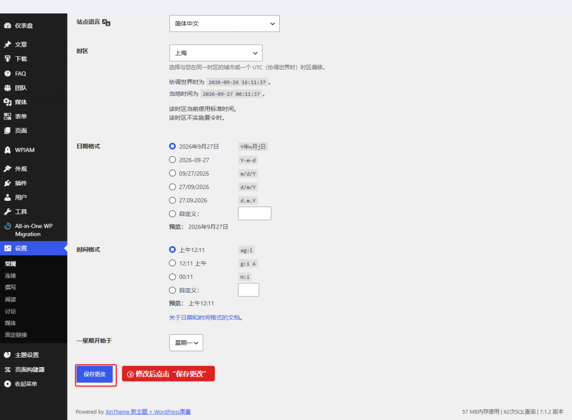Viewport: 572px width, 420px height.
Task: Select date format 09/27/2026
Action: point(173,173)
